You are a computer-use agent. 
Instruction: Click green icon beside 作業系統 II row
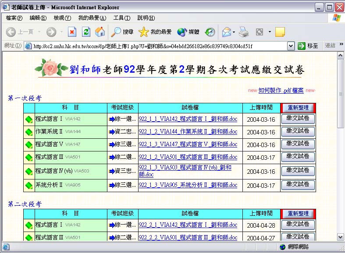(x=29, y=132)
